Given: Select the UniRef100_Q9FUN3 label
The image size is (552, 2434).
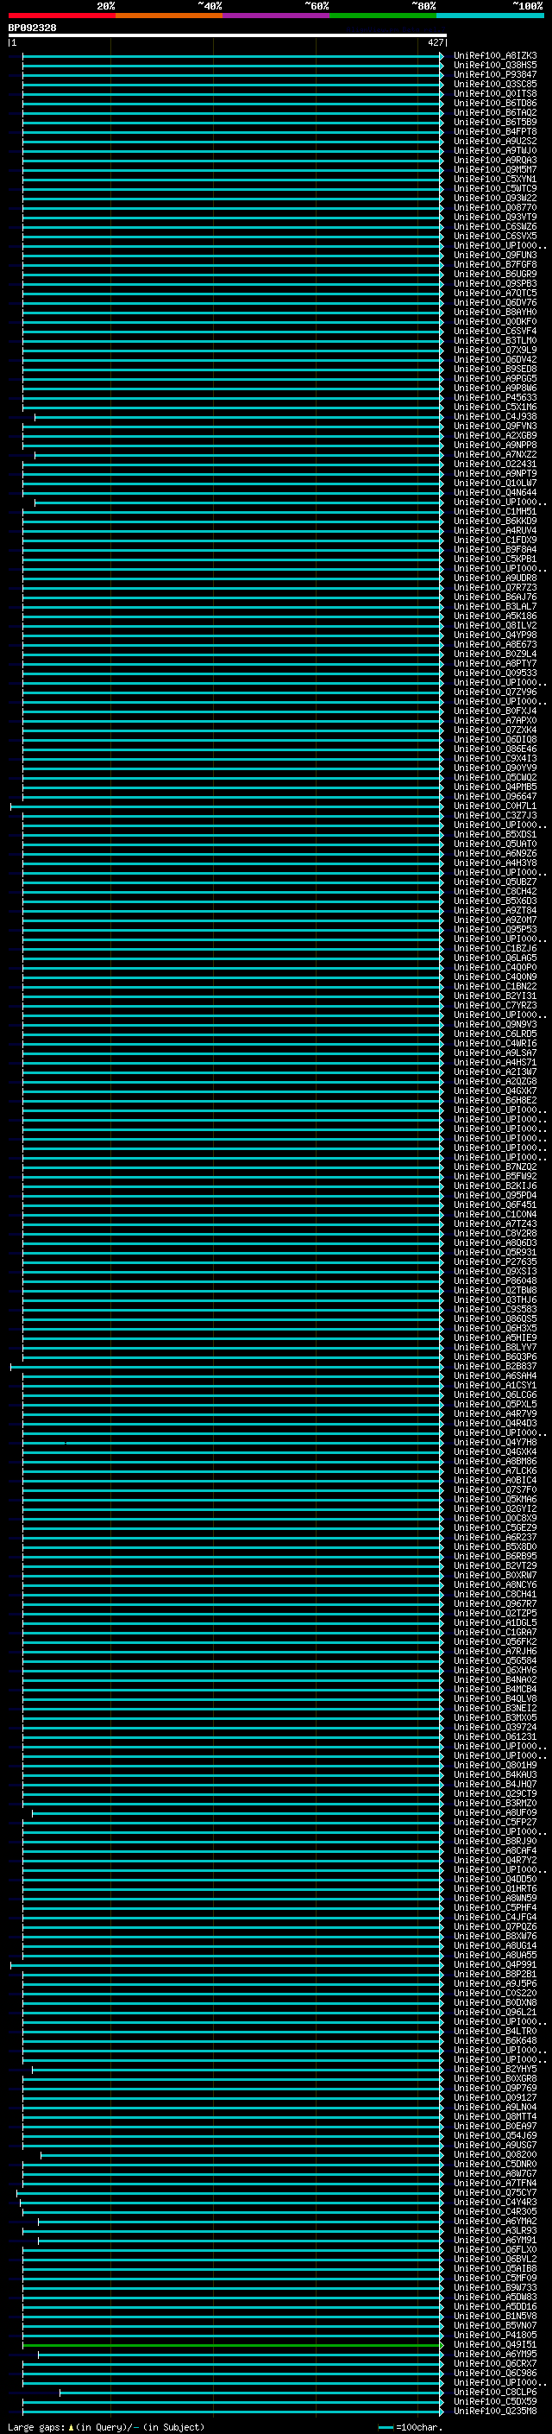Looking at the screenshot, I should click(x=495, y=255).
